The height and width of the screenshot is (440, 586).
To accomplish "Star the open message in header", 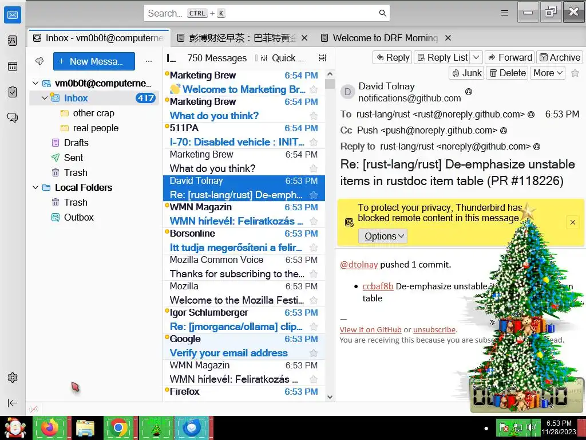I will tap(575, 73).
